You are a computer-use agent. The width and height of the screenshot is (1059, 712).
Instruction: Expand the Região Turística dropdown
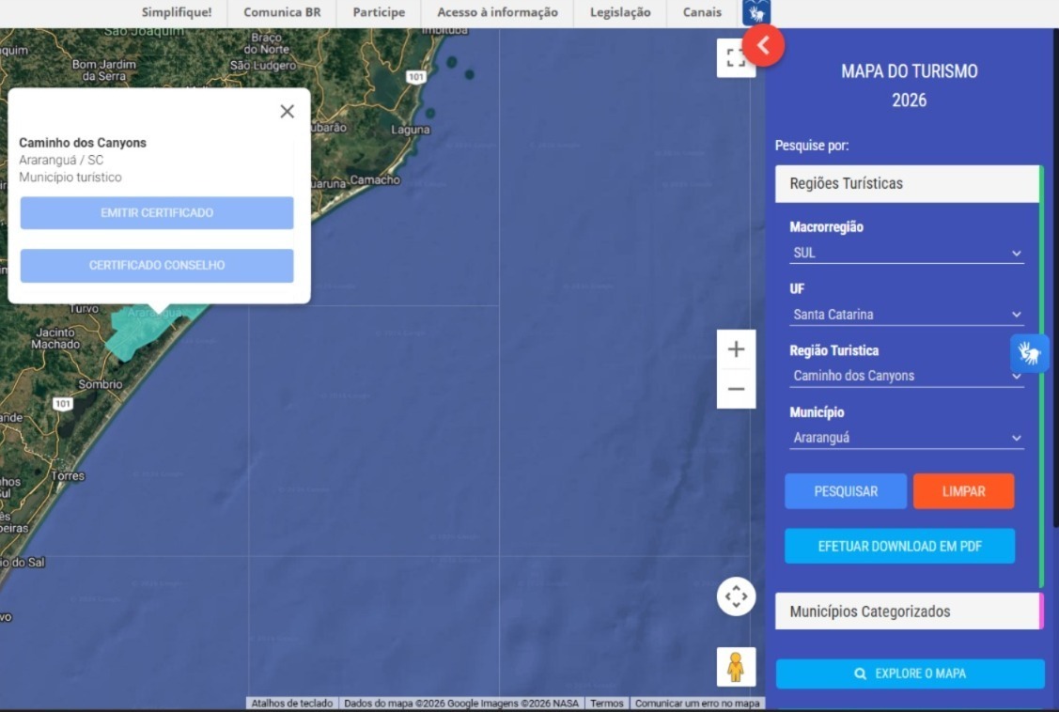click(907, 376)
